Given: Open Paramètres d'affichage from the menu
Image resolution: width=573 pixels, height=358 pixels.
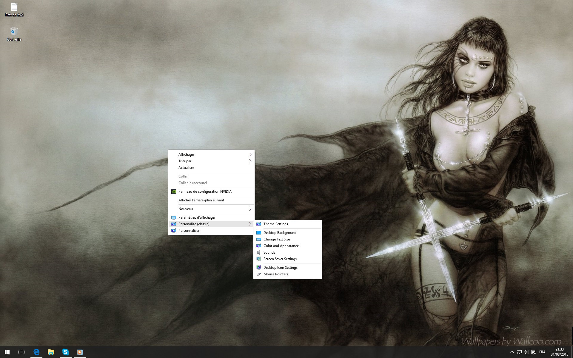Looking at the screenshot, I should pos(211,217).
